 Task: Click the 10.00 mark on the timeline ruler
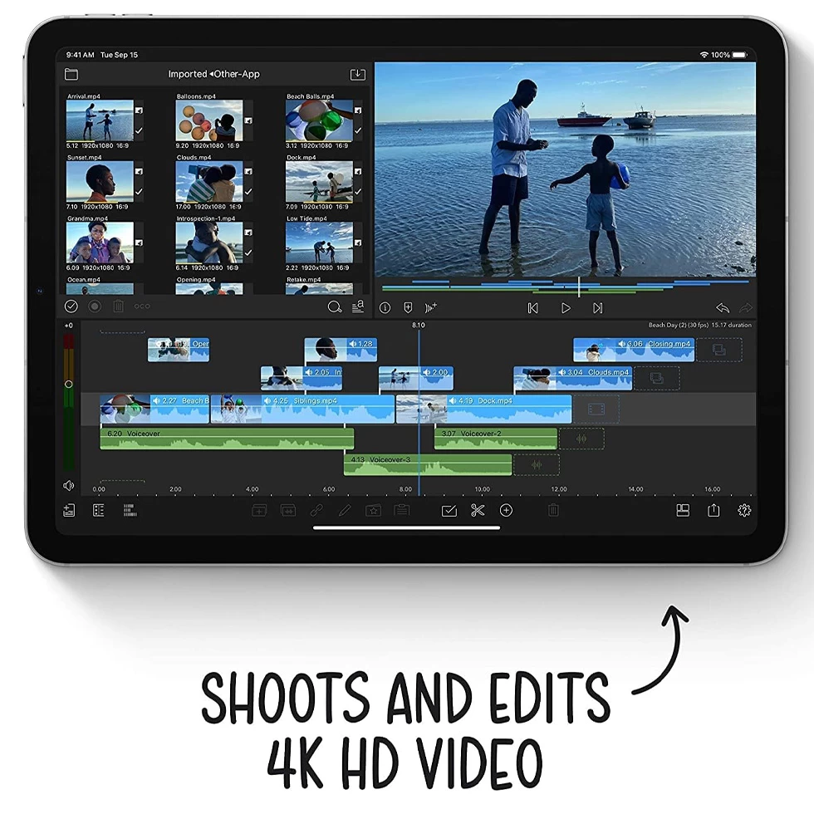483,489
